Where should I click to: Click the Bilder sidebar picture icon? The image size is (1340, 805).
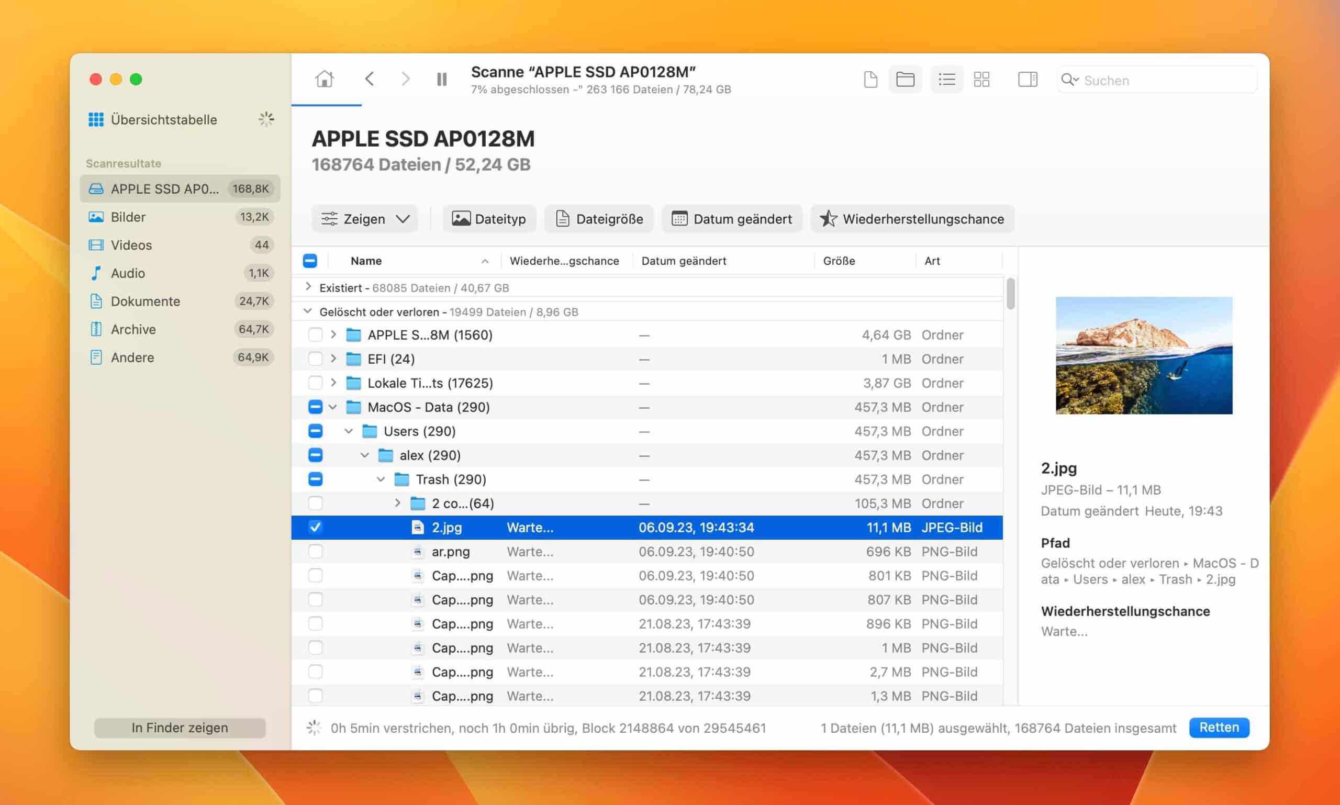point(96,217)
